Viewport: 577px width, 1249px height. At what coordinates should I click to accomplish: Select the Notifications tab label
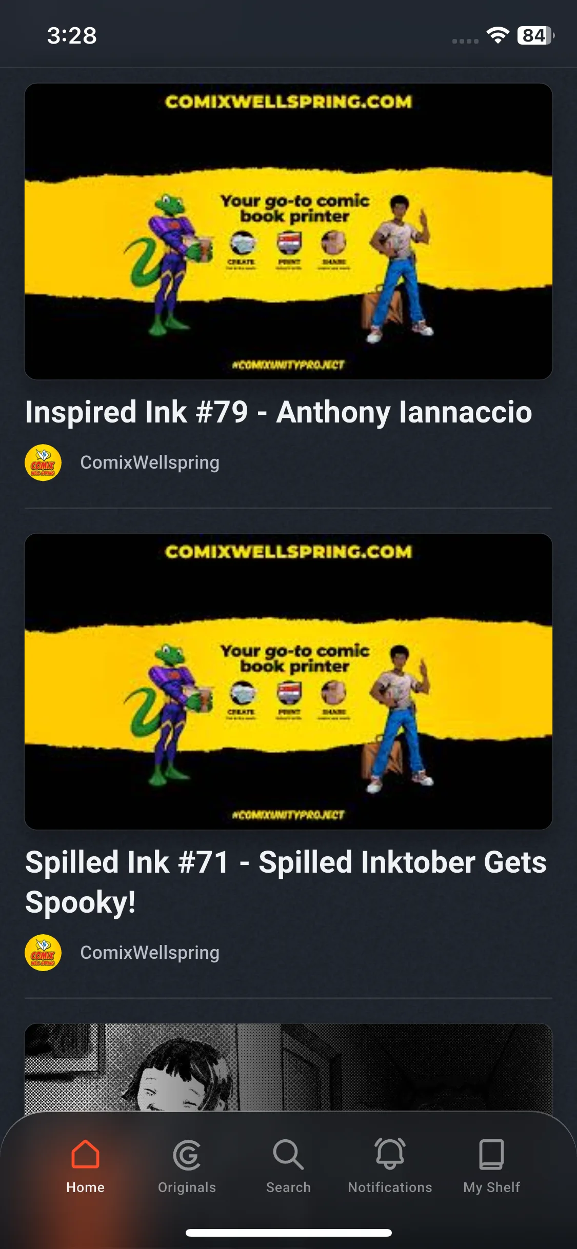coord(390,1187)
